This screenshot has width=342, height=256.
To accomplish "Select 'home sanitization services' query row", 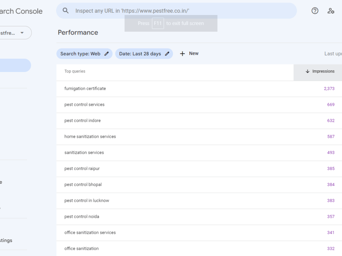I will point(199,137).
